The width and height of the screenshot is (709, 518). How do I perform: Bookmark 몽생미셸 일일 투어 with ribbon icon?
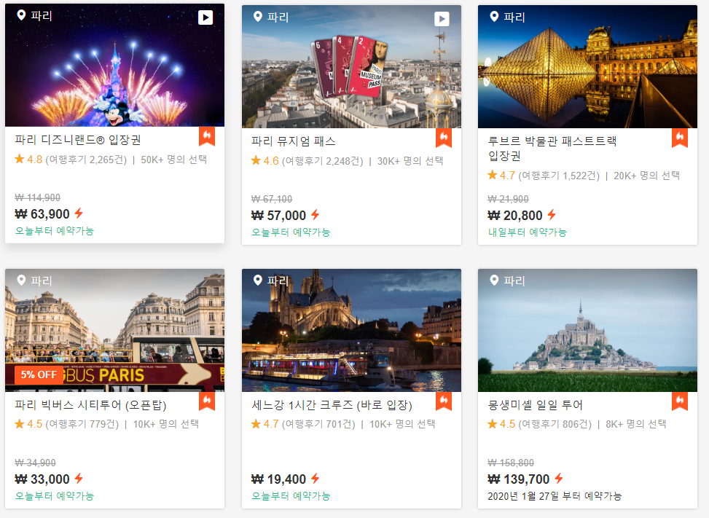[x=680, y=401]
